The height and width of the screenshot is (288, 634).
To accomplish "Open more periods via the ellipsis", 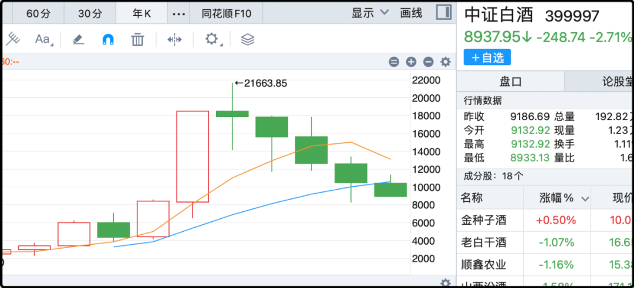I will click(180, 13).
